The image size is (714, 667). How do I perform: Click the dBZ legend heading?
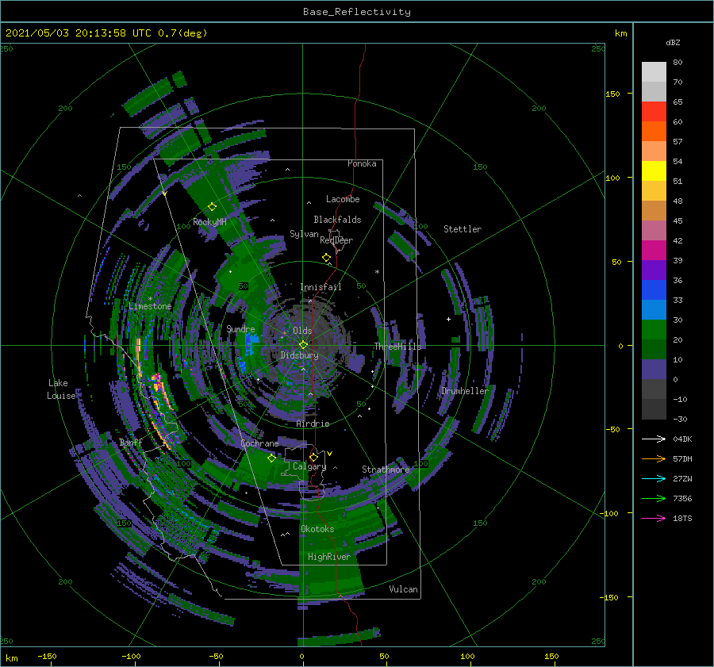tap(673, 42)
